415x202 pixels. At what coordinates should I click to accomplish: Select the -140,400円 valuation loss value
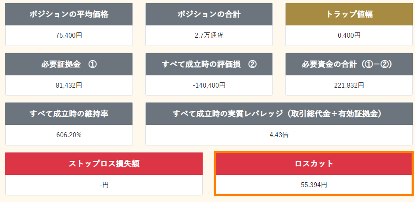click(209, 85)
